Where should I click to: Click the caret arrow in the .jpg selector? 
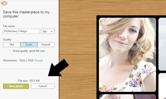52,31
